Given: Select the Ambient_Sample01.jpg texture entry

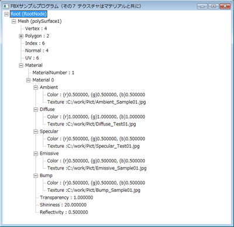Looking at the screenshot, I should (x=97, y=102).
